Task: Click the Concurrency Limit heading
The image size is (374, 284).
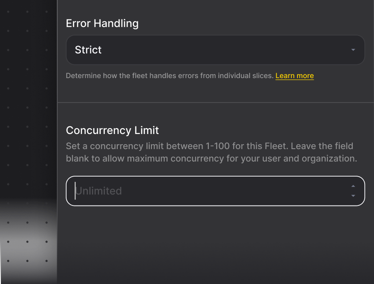Action: 112,130
